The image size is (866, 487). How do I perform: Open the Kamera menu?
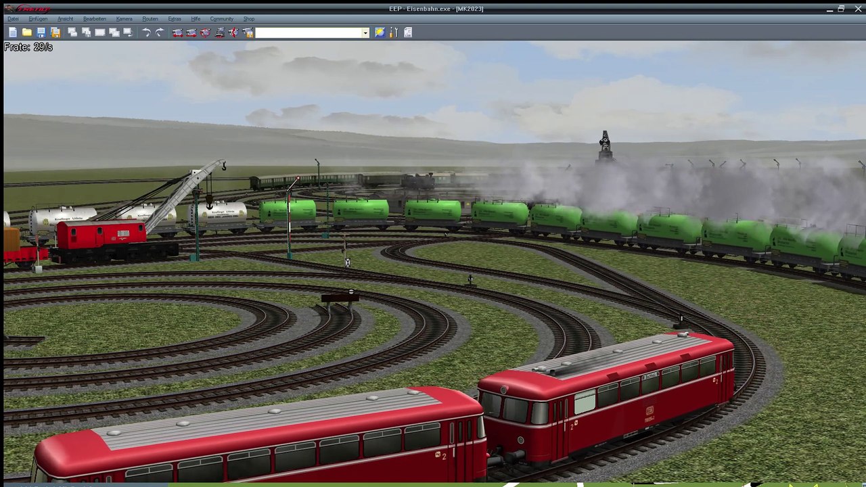point(124,19)
